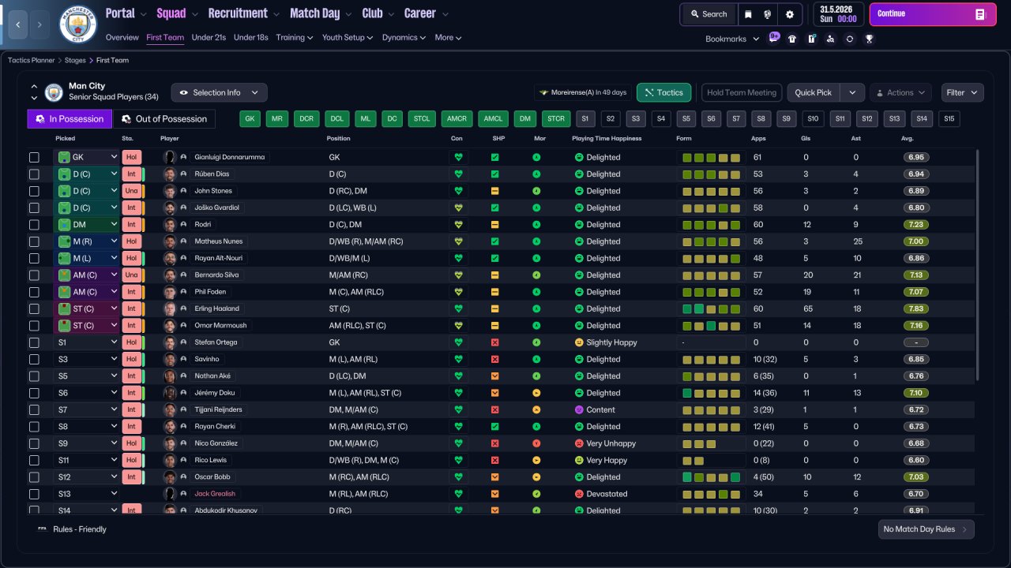Image resolution: width=1011 pixels, height=568 pixels.
Task: Expand the Filter dropdown
Action: click(x=962, y=92)
